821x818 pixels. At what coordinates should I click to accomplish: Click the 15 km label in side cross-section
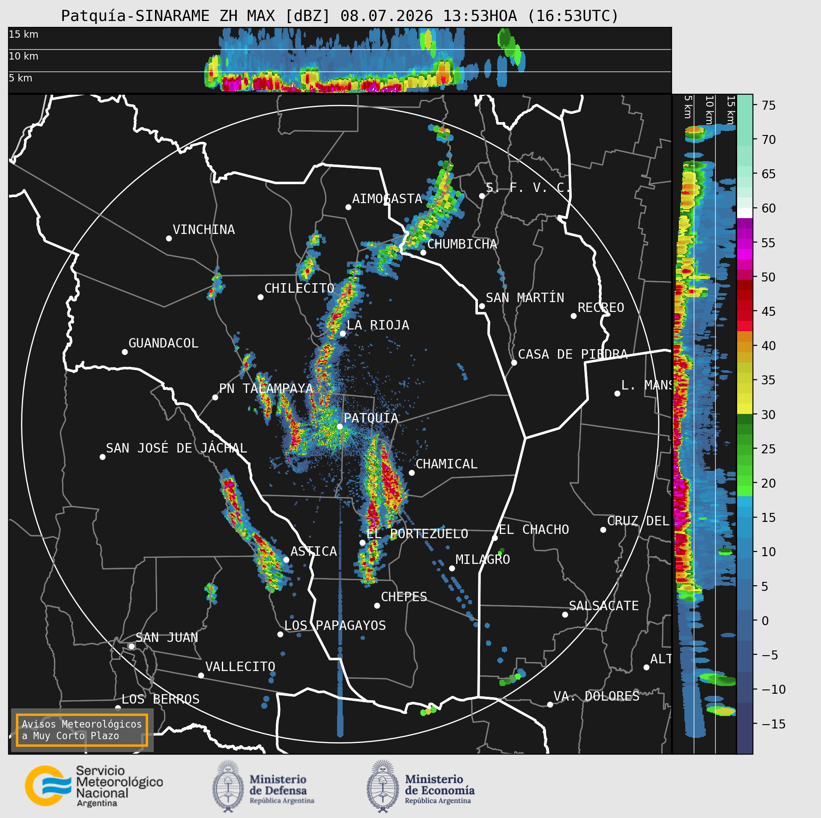point(730,110)
